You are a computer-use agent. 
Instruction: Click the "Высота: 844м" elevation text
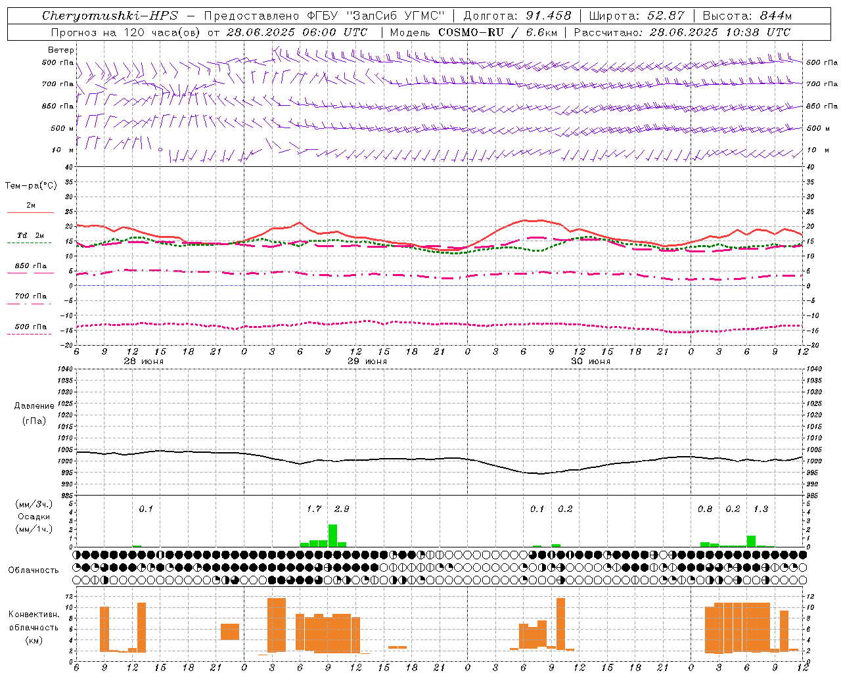pyautogui.click(x=747, y=16)
